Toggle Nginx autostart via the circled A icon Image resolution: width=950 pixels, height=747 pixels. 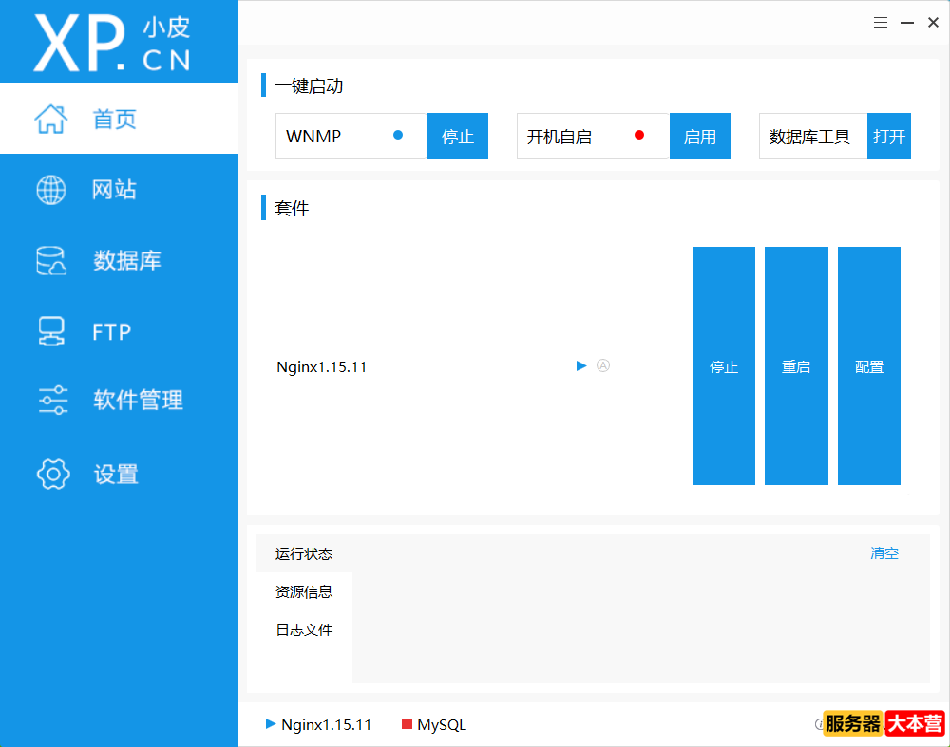pos(603,365)
